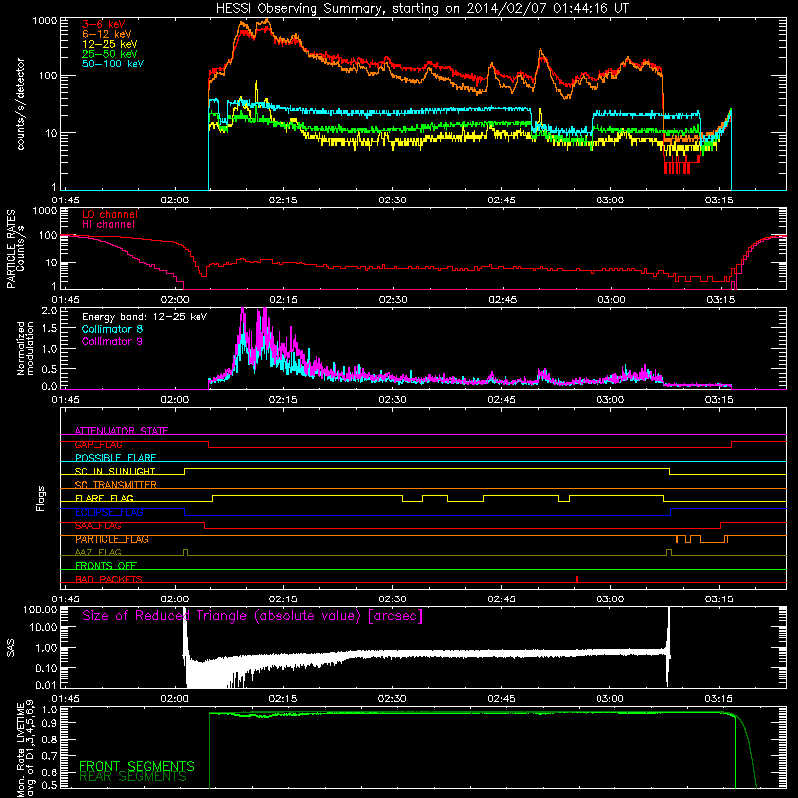Viewport: 798px width, 798px height.
Task: Click the 'HI channel' legend label
Action: [109, 225]
